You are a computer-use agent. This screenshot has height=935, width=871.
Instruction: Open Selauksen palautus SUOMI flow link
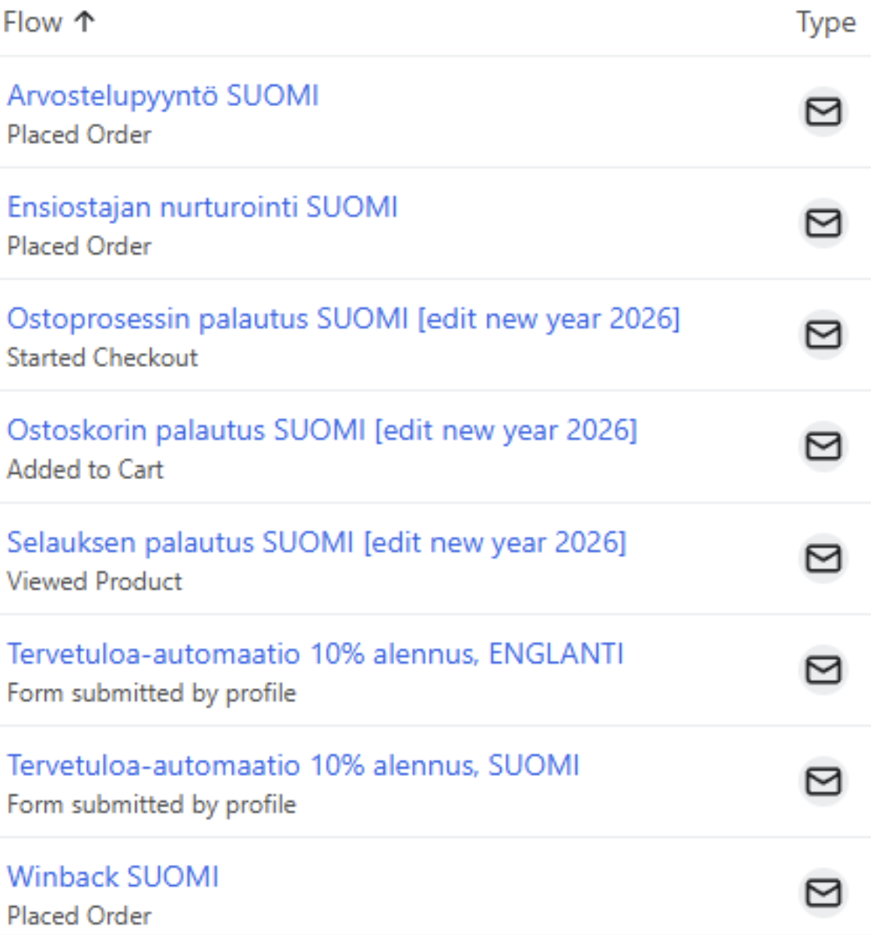pos(316,542)
